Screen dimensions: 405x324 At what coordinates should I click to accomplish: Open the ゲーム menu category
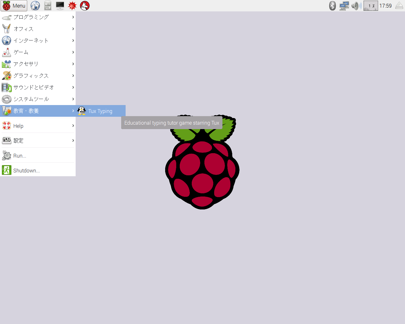click(x=38, y=52)
